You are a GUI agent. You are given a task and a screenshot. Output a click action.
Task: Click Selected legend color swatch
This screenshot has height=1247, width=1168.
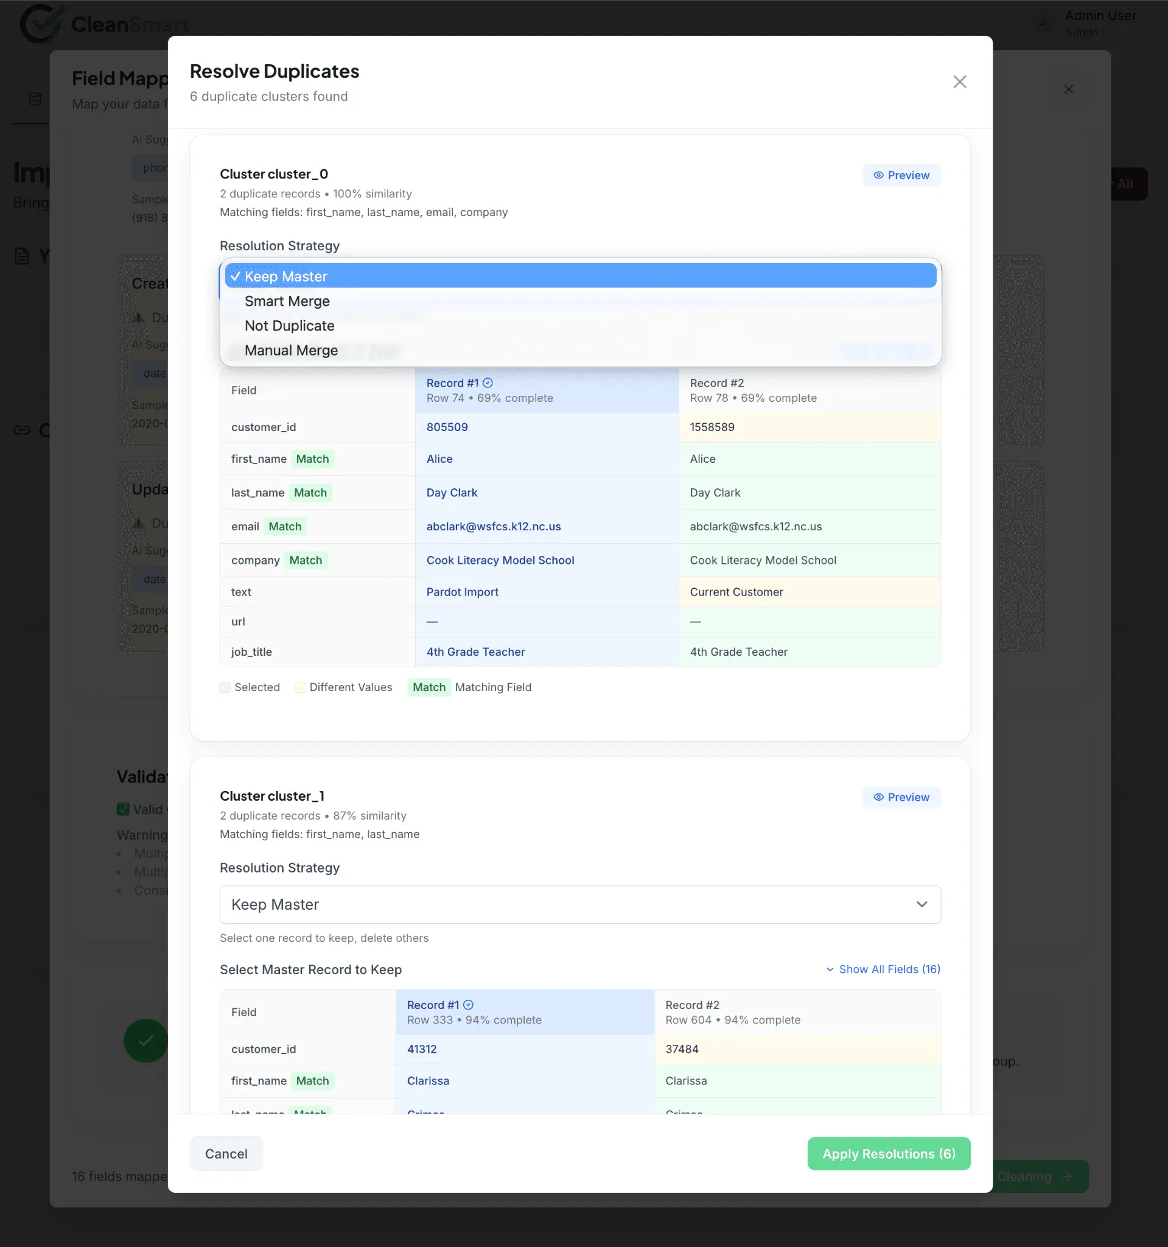click(x=225, y=687)
